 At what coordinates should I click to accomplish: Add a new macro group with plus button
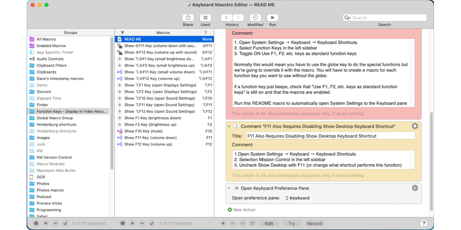46,223
